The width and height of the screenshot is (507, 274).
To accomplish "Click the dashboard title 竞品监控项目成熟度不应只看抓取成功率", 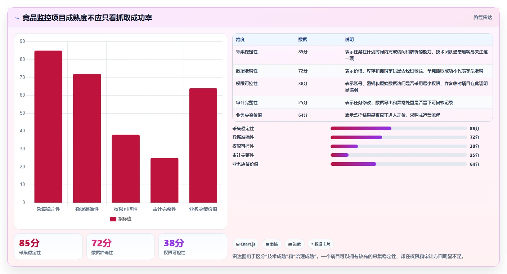I will click(x=87, y=18).
